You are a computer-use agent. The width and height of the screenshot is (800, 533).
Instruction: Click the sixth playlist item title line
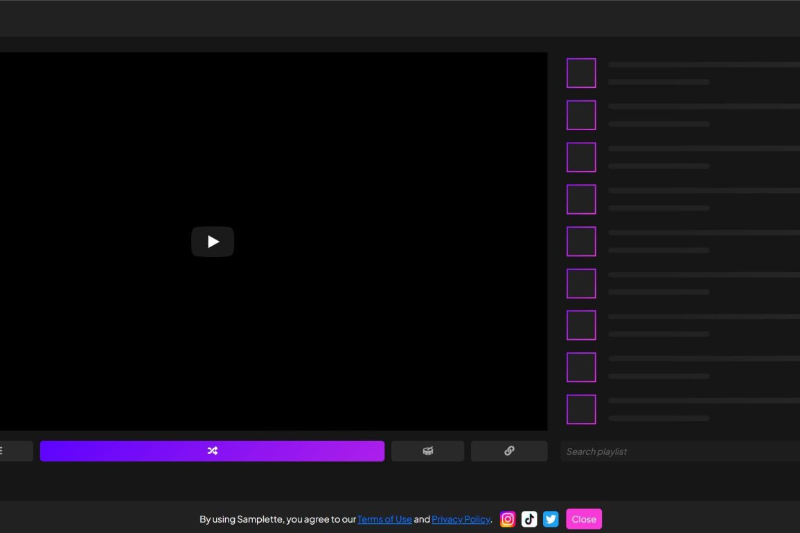703,275
